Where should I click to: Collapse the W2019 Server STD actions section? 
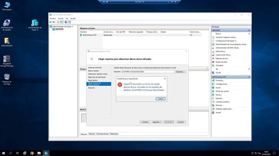[249, 77]
